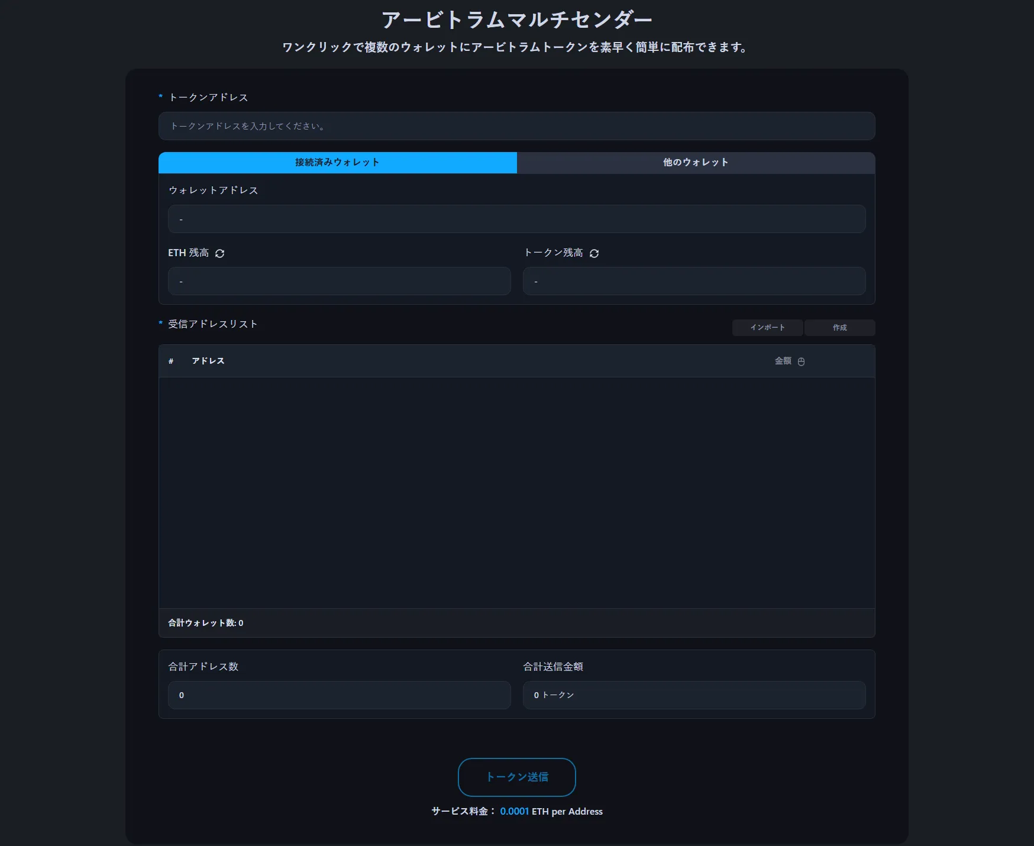Click the ウォレットアドレス field

(x=516, y=219)
